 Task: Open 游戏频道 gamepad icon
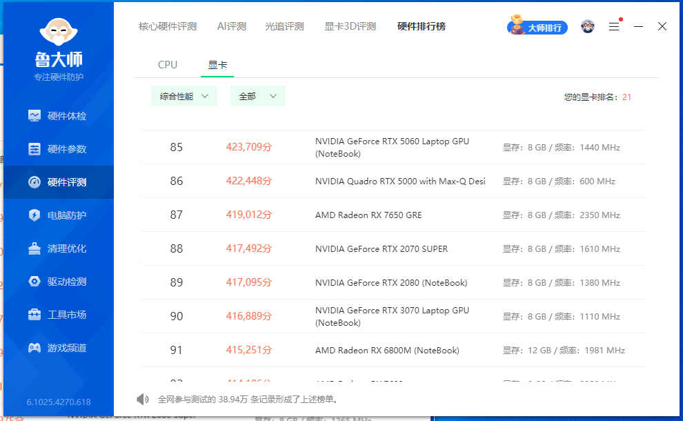click(x=34, y=348)
